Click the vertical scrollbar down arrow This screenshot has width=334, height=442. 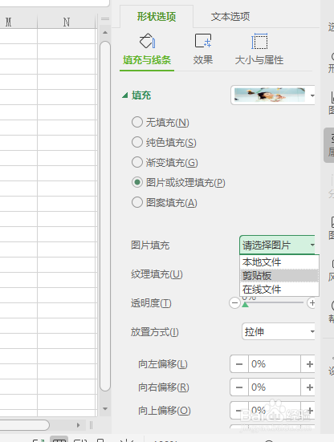[105, 408]
